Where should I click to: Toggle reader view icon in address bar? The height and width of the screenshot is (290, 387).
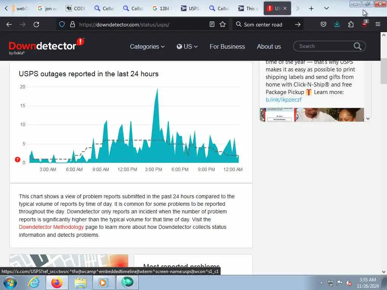tap(212, 24)
